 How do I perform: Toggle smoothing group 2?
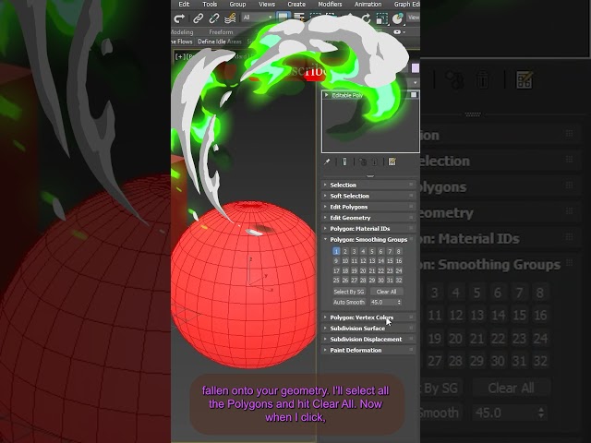[x=344, y=251]
